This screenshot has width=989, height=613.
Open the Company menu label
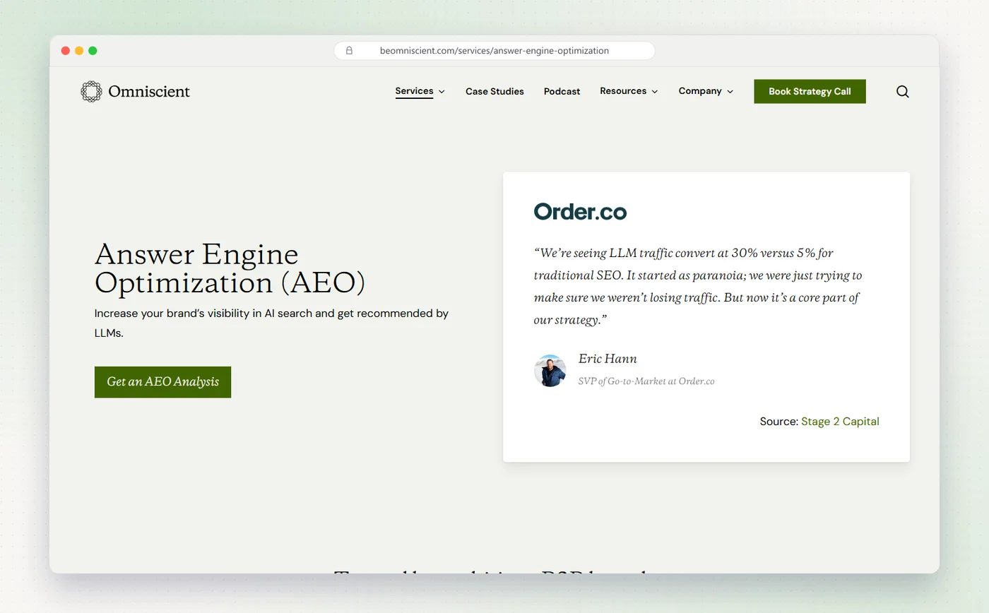(x=700, y=91)
